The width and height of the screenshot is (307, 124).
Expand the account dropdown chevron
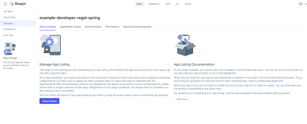point(306,4)
